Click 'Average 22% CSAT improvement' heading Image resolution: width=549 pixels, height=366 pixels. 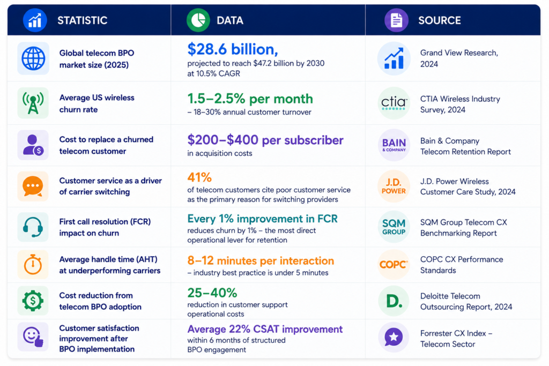[x=265, y=329]
